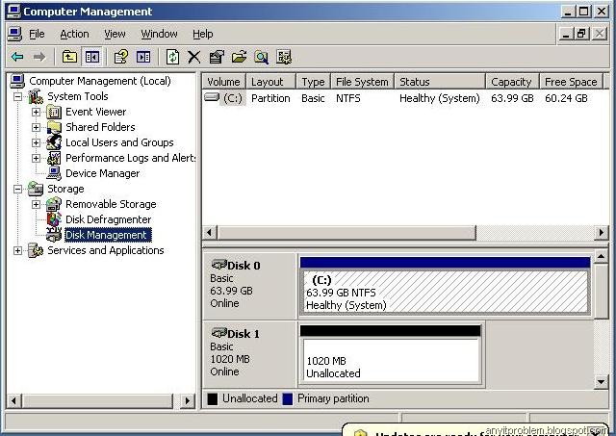
Task: Click the Event Viewer icon in tree
Action: pos(54,112)
